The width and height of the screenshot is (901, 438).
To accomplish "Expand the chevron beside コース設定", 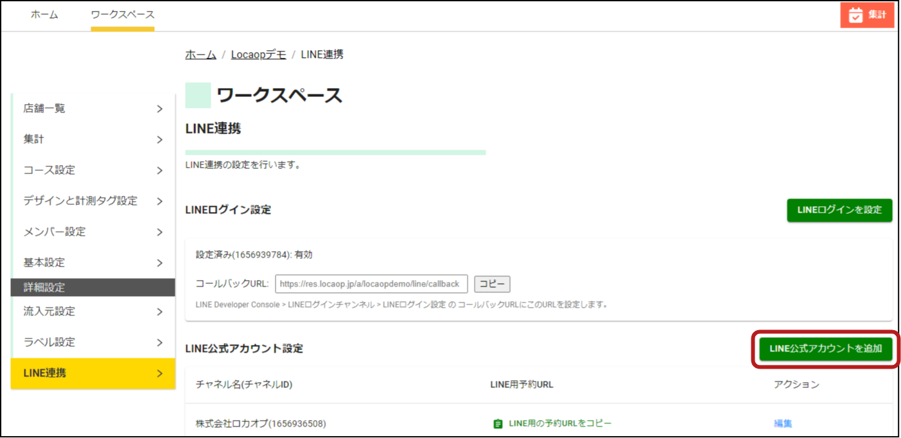I will pyautogui.click(x=160, y=171).
